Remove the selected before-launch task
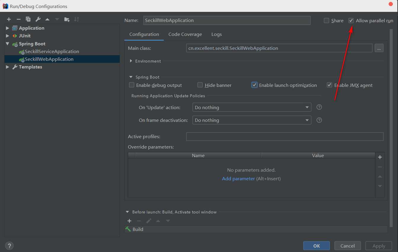398x252 pixels. pyautogui.click(x=139, y=221)
